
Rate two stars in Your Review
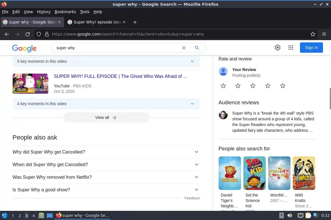click(x=238, y=86)
